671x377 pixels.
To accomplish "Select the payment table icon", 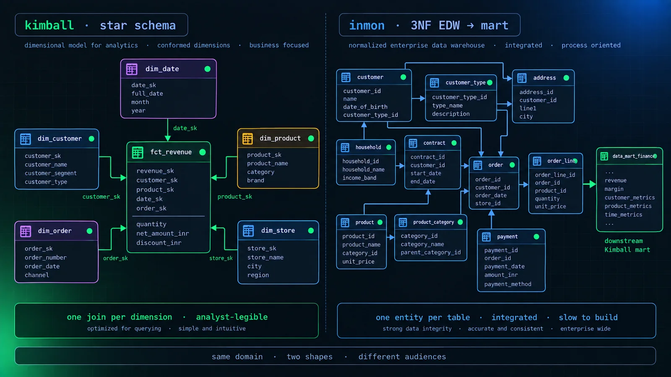I will coord(486,237).
